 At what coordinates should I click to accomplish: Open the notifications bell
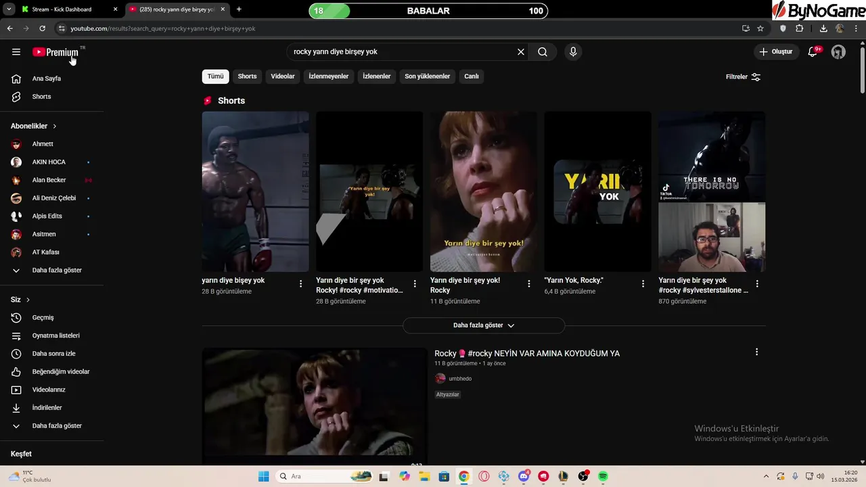[x=813, y=52]
